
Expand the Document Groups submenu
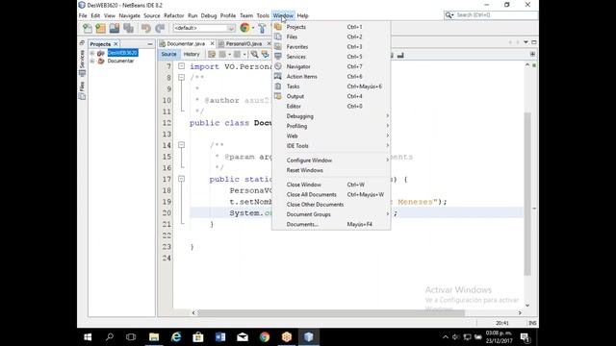pyautogui.click(x=331, y=214)
